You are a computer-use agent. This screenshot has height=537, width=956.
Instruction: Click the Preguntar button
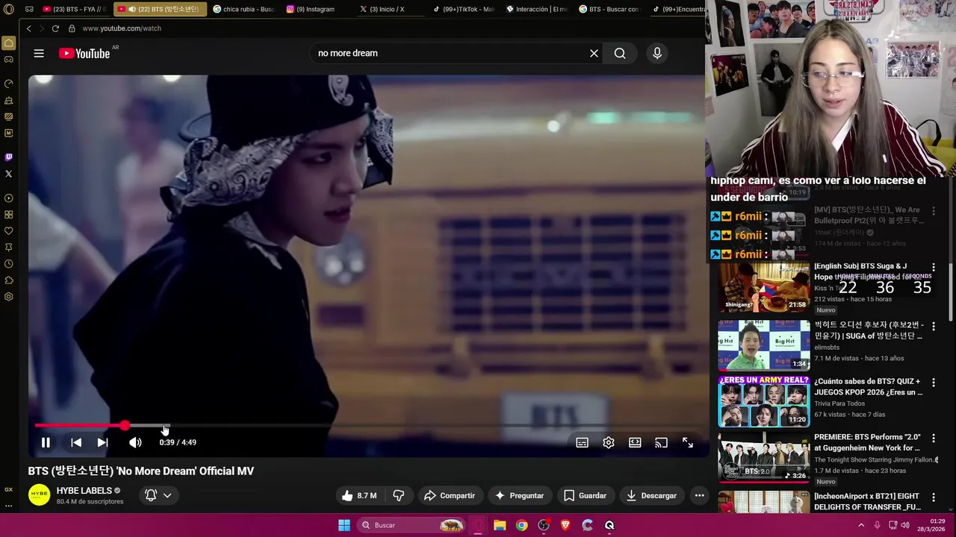(x=520, y=495)
